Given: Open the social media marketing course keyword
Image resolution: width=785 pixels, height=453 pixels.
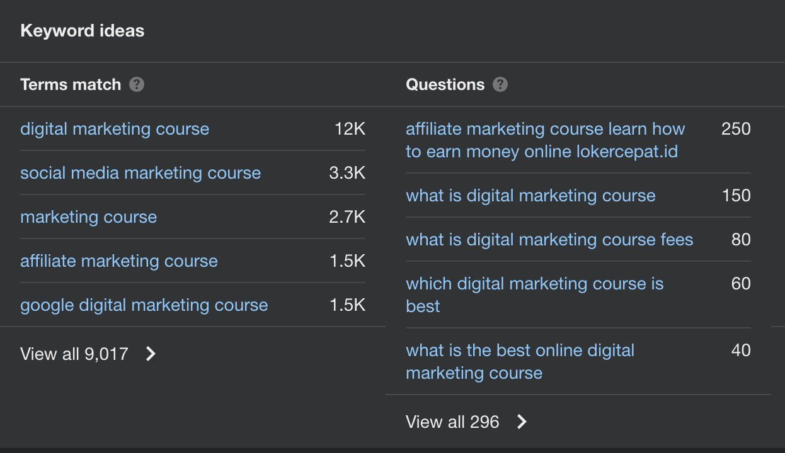Looking at the screenshot, I should [x=140, y=173].
